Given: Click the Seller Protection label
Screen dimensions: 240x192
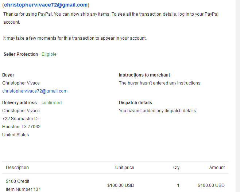Looking at the screenshot, I should (21, 54).
